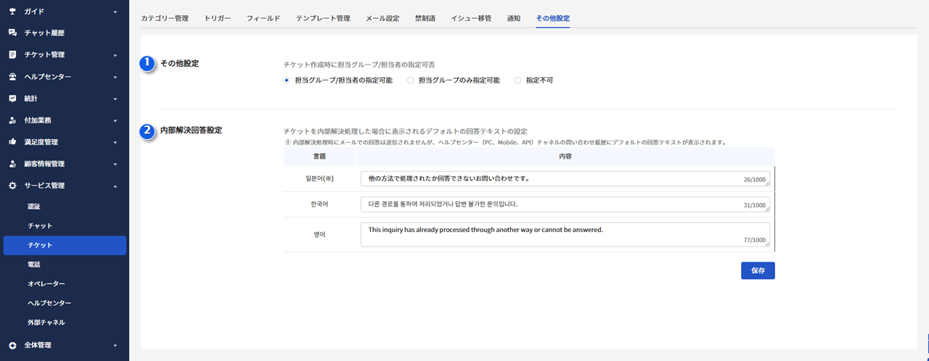Expand the 付加業務 menu arrow
The image size is (929, 361).
[115, 120]
